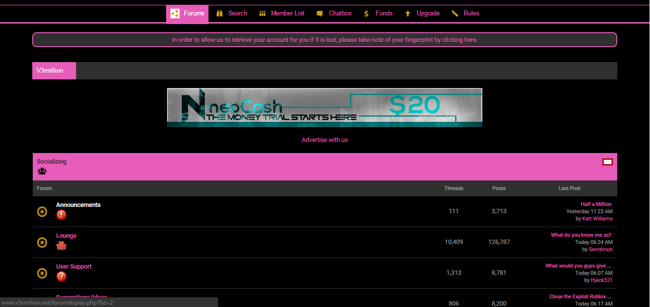Screen dimensions: 650x307
Task: Open the Member List menu item
Action: pyautogui.click(x=287, y=13)
